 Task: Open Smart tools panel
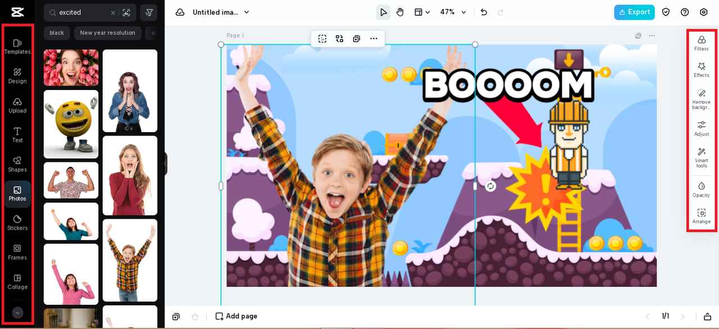[x=701, y=157]
